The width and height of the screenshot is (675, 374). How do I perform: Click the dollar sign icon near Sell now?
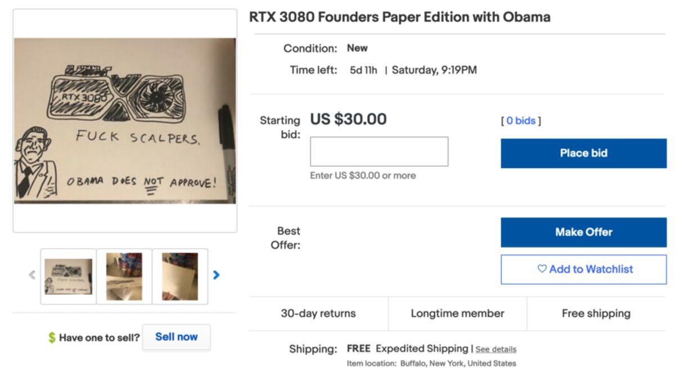click(51, 336)
